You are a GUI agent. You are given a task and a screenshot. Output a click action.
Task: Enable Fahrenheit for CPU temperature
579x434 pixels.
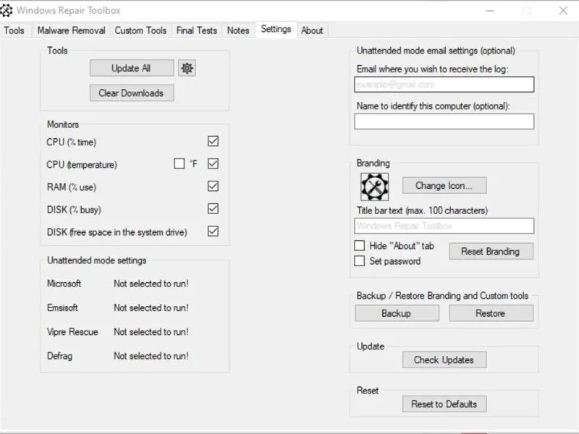(179, 164)
